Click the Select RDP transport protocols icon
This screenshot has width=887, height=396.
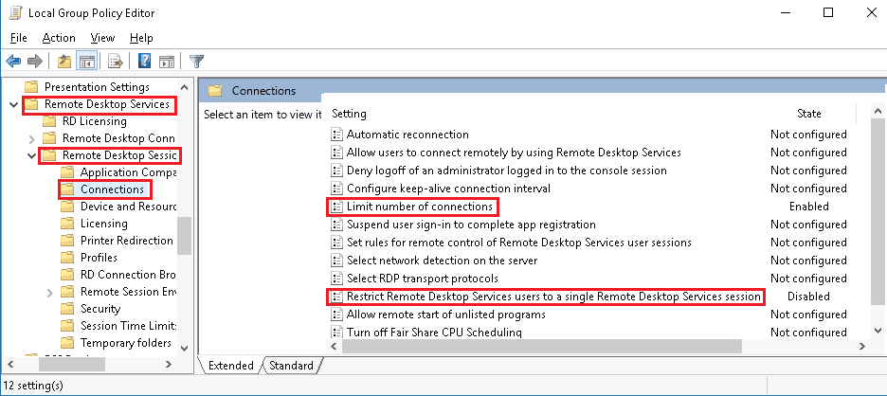coord(337,279)
